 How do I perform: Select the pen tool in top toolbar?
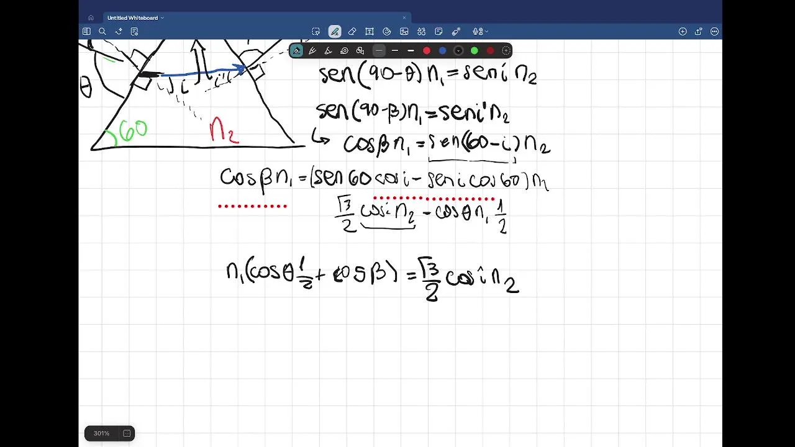point(335,32)
